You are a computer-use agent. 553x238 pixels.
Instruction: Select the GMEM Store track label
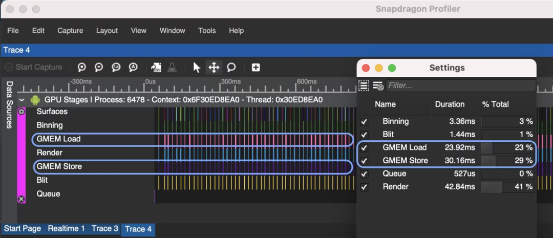coord(59,166)
